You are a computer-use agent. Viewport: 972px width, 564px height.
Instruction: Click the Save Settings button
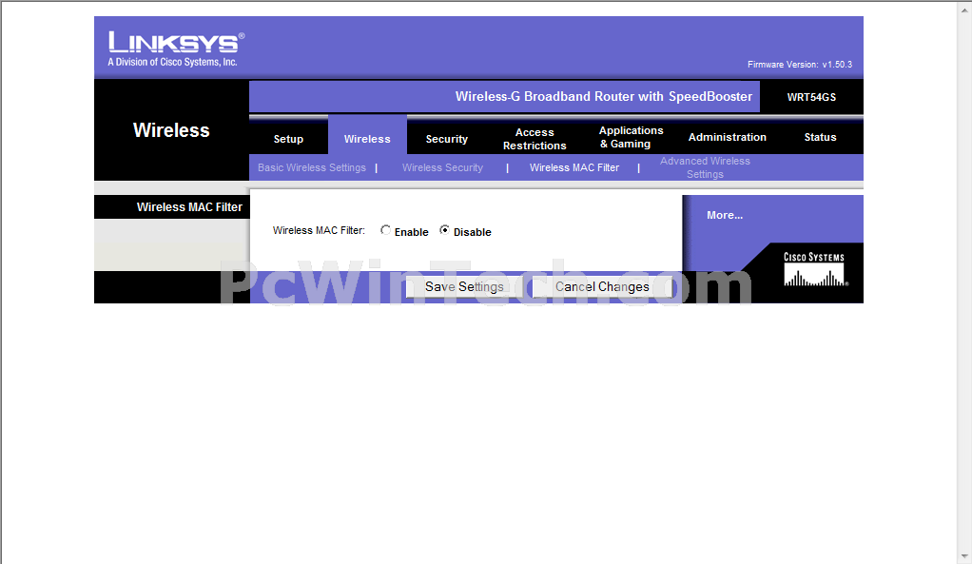(x=464, y=287)
